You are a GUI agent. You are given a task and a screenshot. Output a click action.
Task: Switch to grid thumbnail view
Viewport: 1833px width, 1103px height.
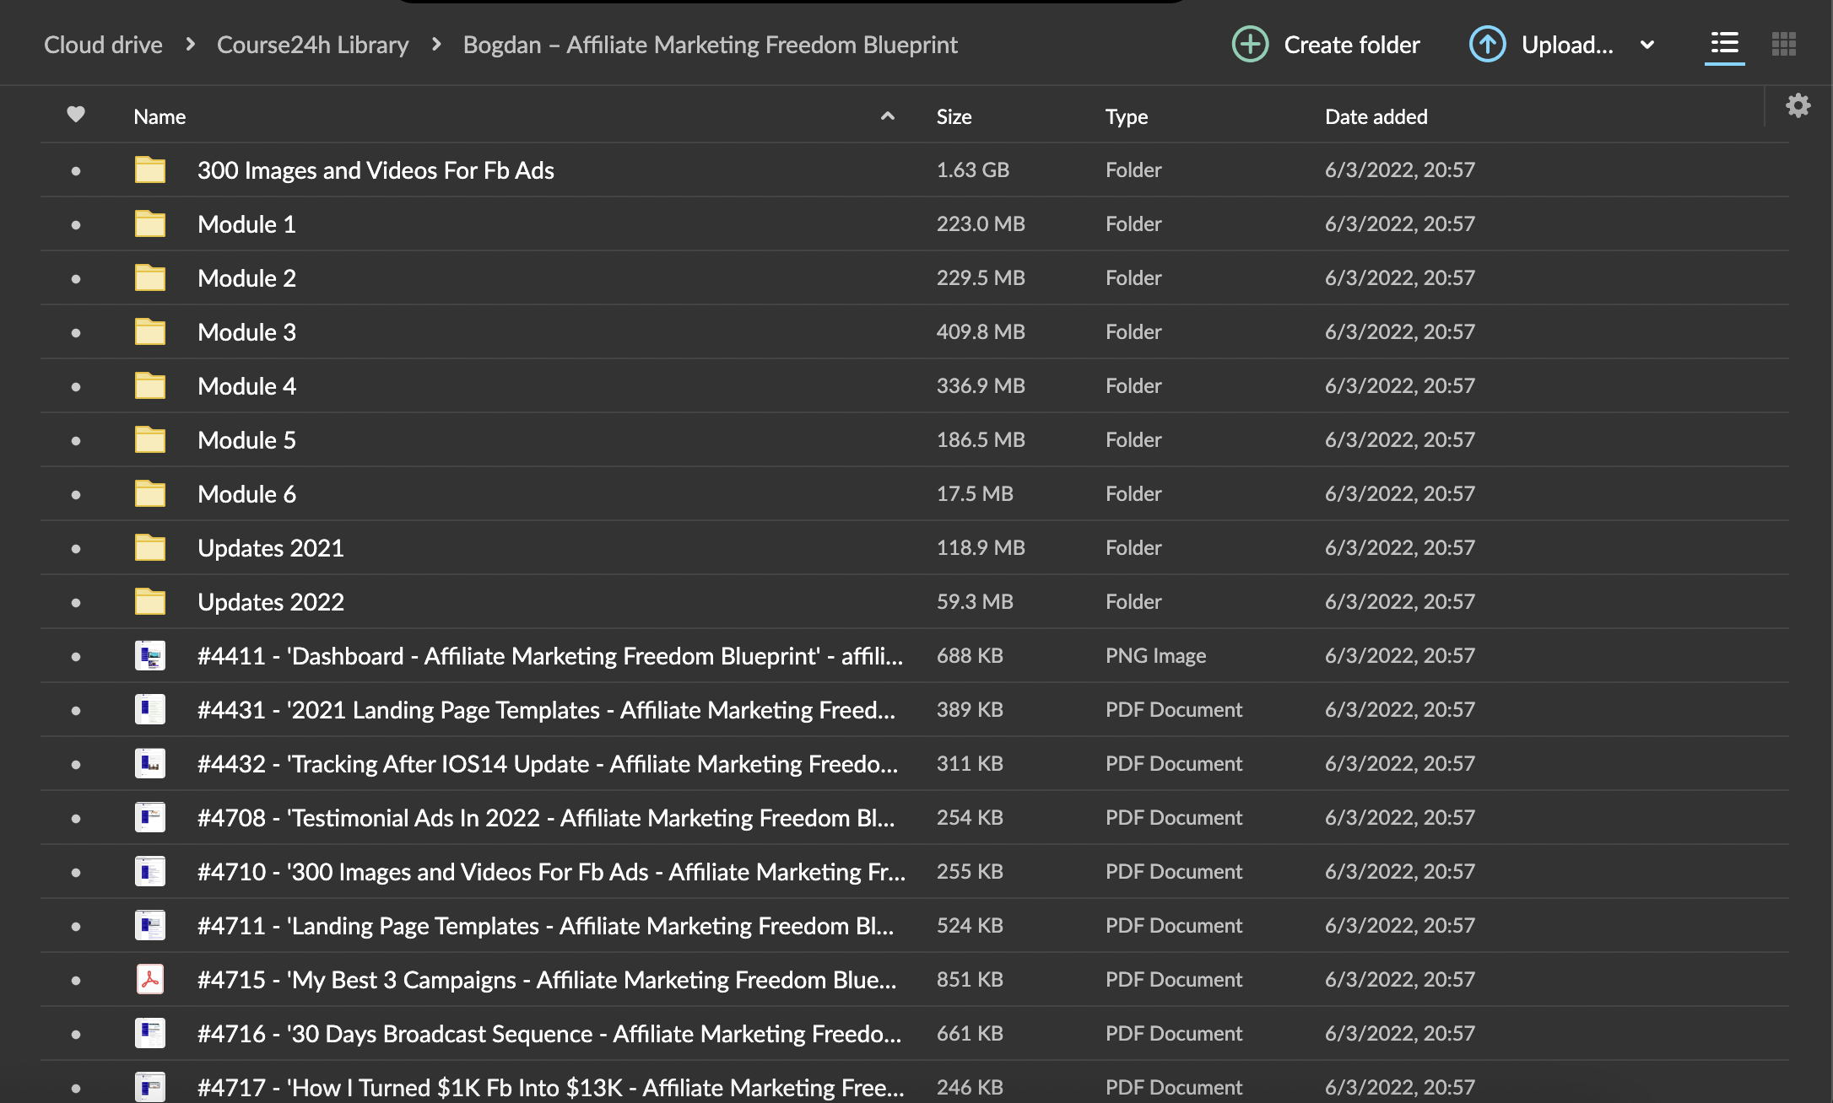(1783, 44)
